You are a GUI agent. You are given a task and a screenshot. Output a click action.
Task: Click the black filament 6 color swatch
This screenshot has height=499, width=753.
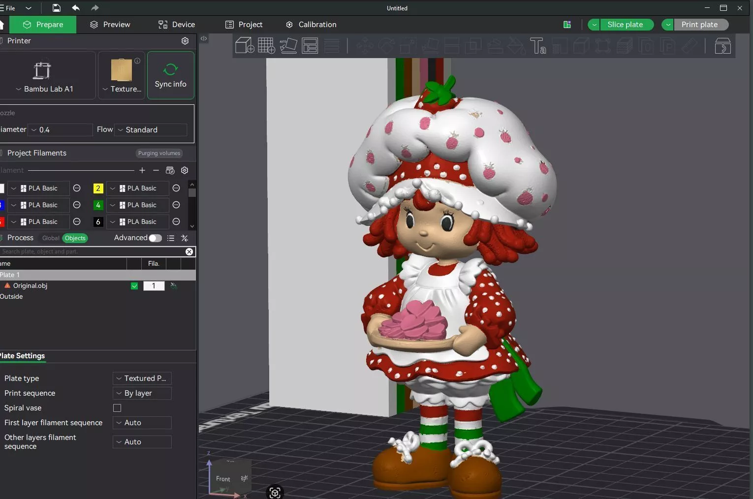[x=98, y=222]
